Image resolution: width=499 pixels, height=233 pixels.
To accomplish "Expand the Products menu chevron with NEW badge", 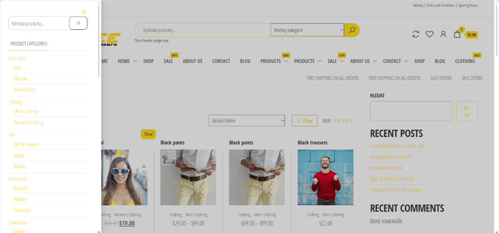I will click(x=286, y=61).
